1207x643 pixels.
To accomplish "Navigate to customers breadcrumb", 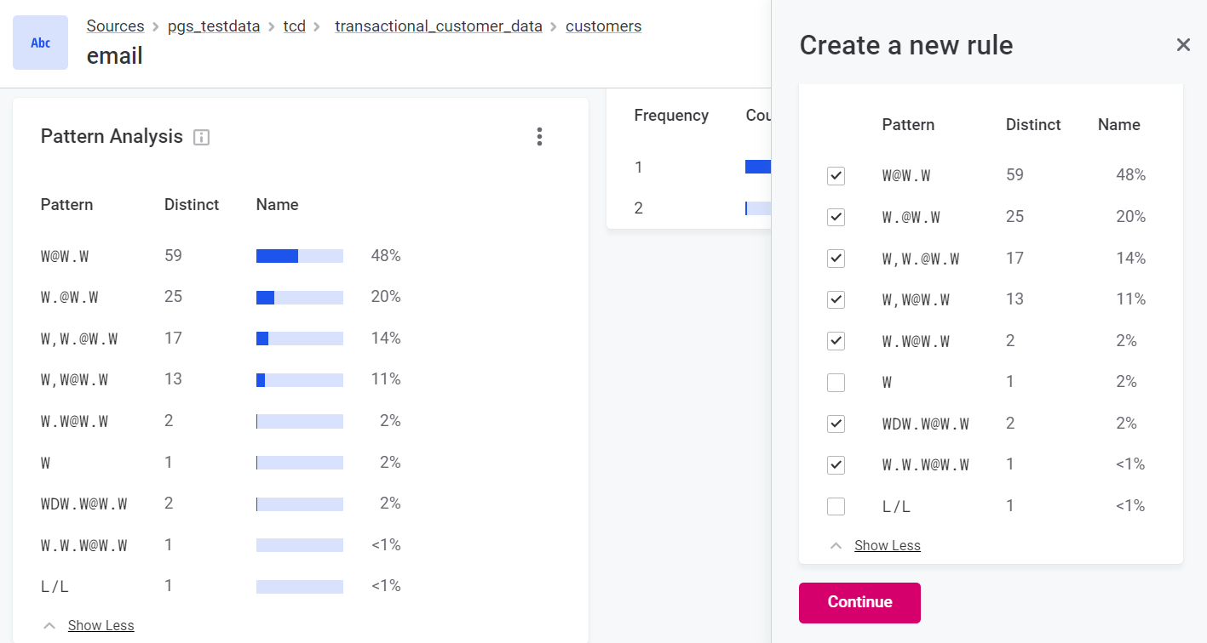I will coord(603,26).
